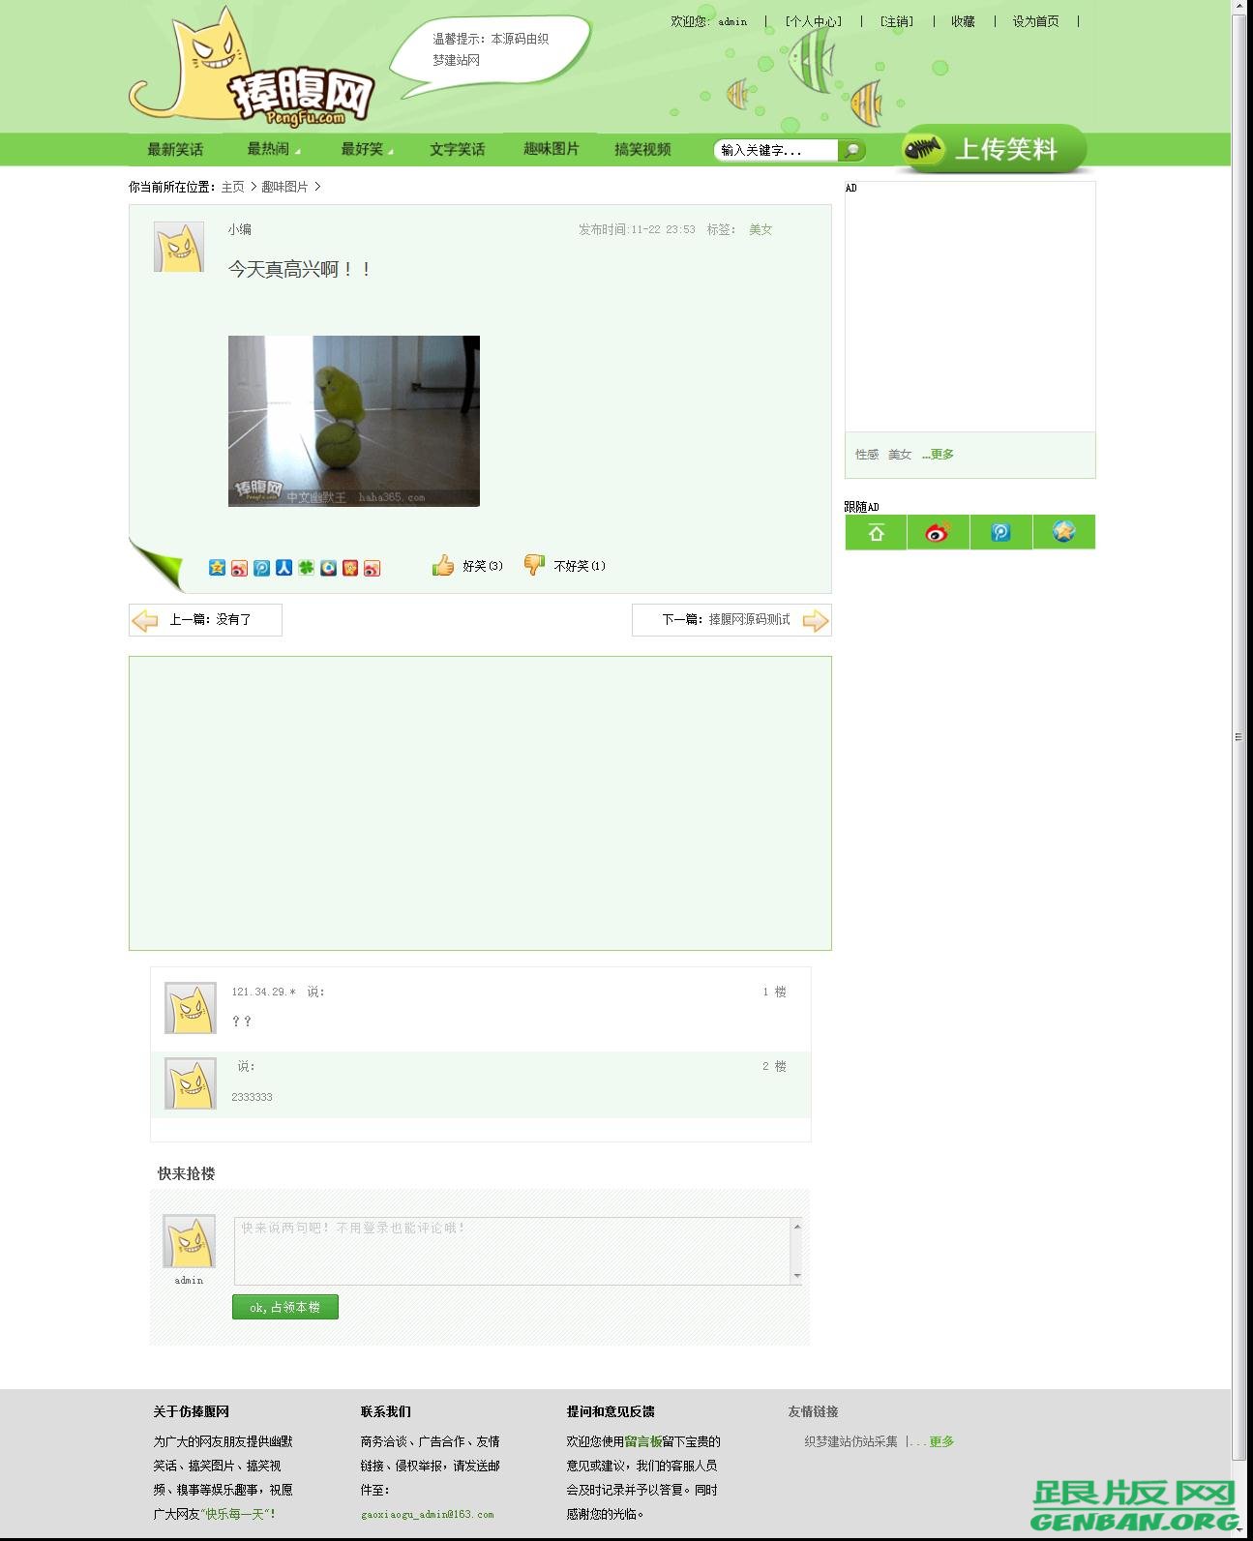
Task: Open the 文字笑话 nav tab
Action: tap(457, 149)
